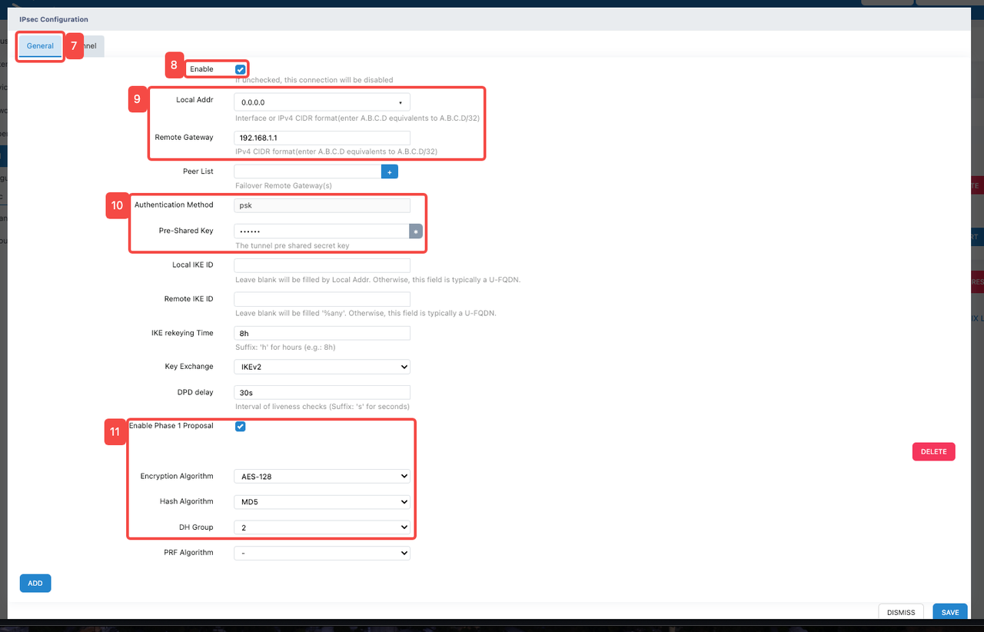Select the DPD delay input field
Screen dimensions: 984x632
click(x=321, y=392)
